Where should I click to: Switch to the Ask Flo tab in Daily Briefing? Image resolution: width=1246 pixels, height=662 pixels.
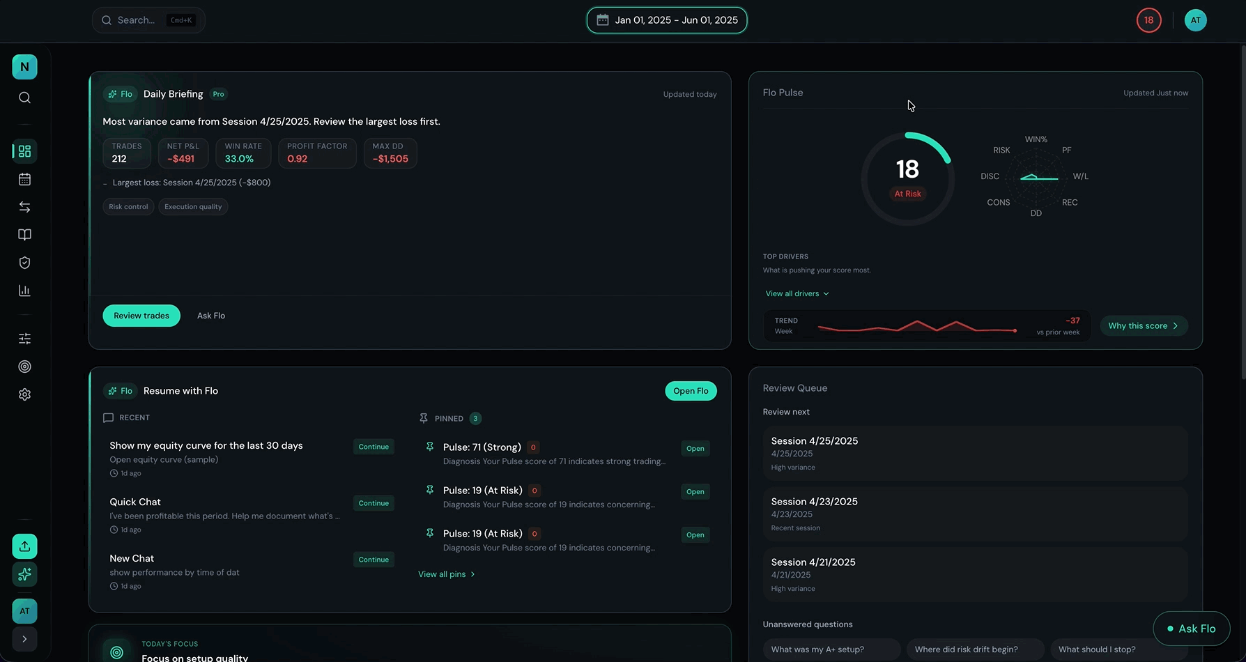(x=210, y=315)
